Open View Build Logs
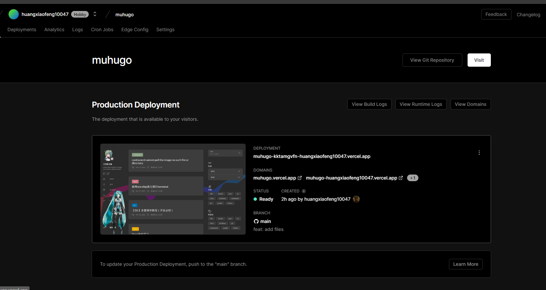Viewport: 546px width, 290px height. click(369, 104)
